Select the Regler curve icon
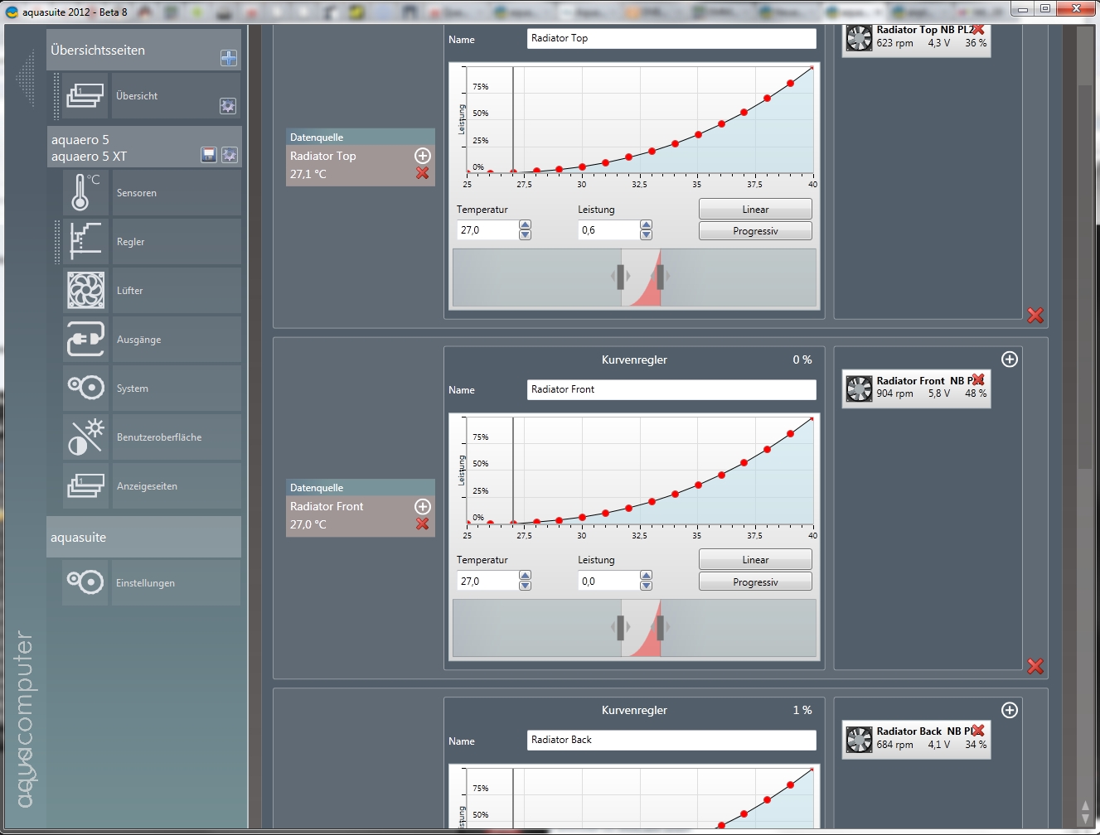 tap(85, 241)
